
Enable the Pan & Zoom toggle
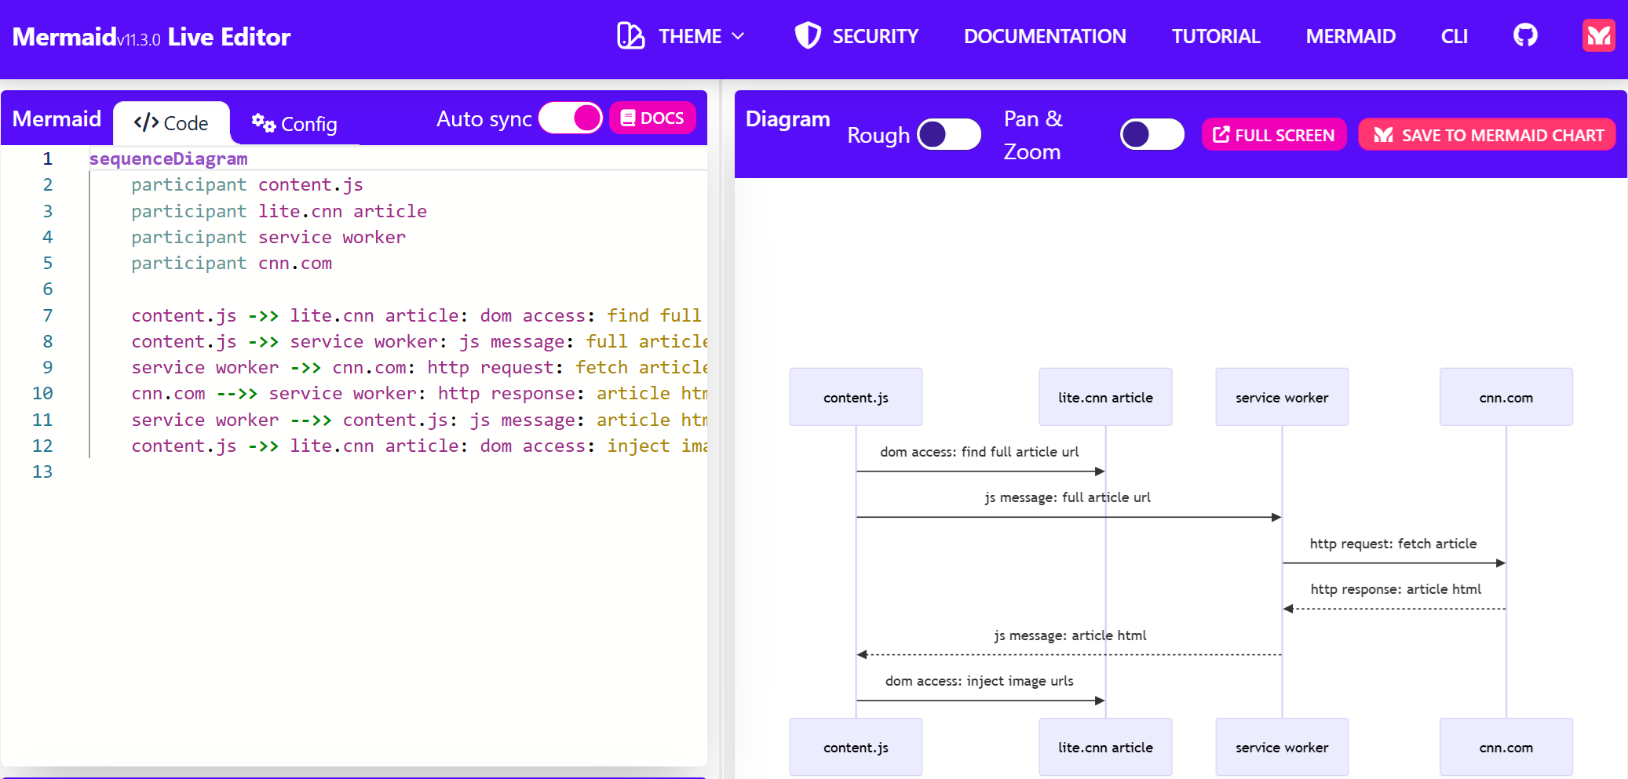click(x=1152, y=134)
